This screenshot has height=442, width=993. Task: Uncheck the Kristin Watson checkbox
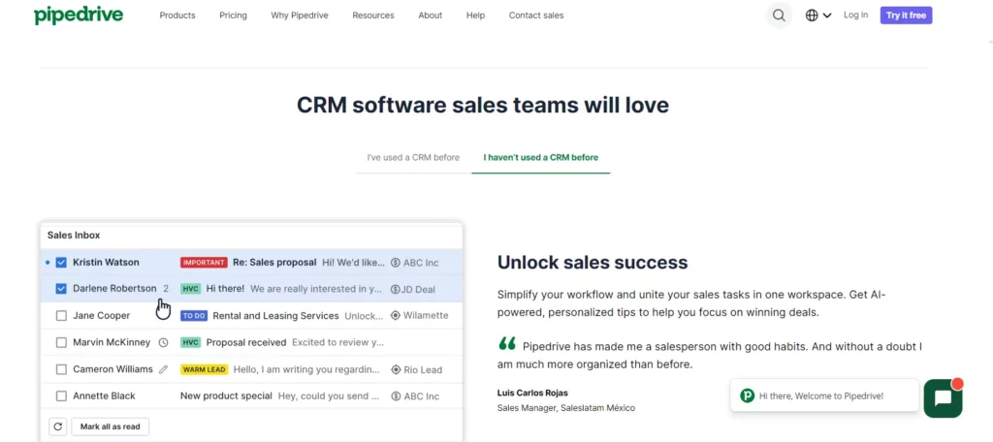pos(61,262)
